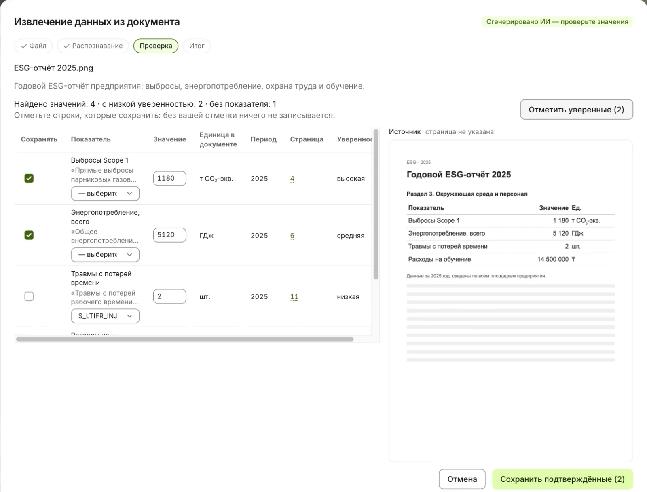Edit the value field containing 1180
Screen dimensions: 647x492
169,178
